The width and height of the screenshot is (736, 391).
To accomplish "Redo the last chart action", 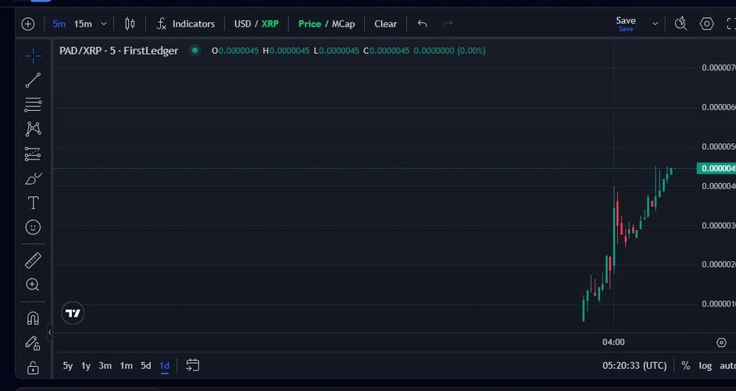I will pos(448,24).
